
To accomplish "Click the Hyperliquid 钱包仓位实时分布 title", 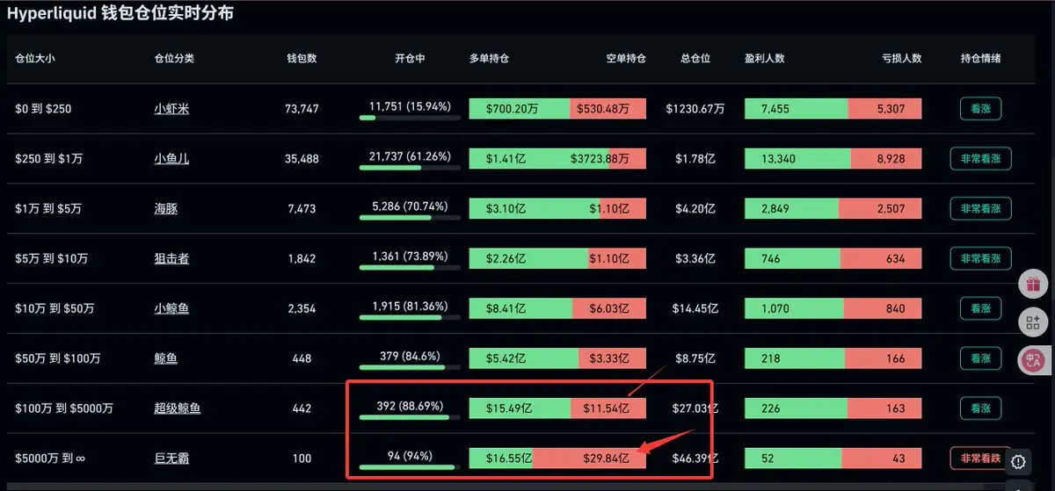I will click(120, 14).
